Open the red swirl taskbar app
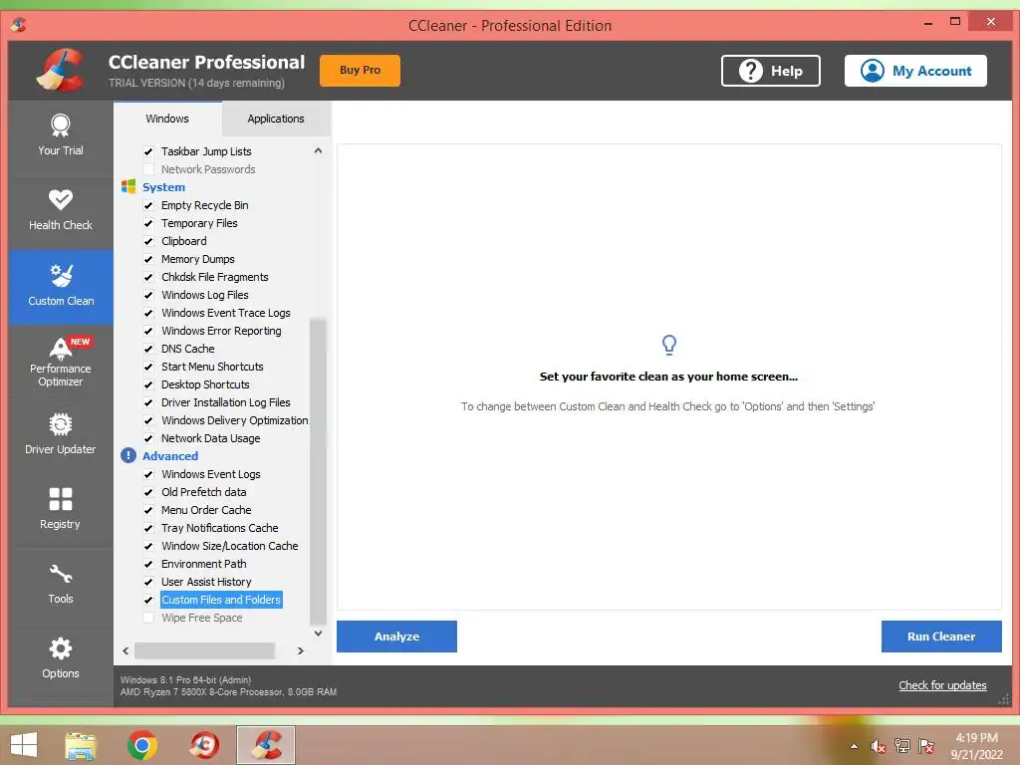The height and width of the screenshot is (765, 1020). click(204, 745)
